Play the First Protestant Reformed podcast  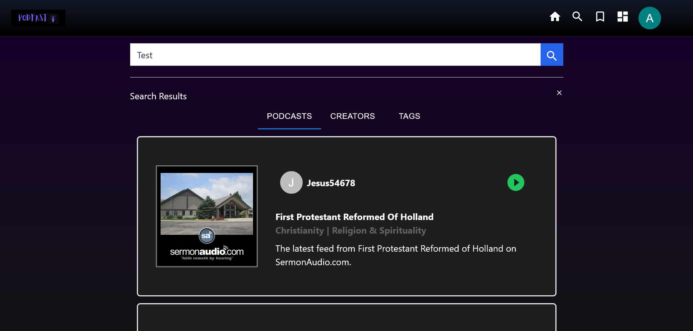click(x=516, y=182)
